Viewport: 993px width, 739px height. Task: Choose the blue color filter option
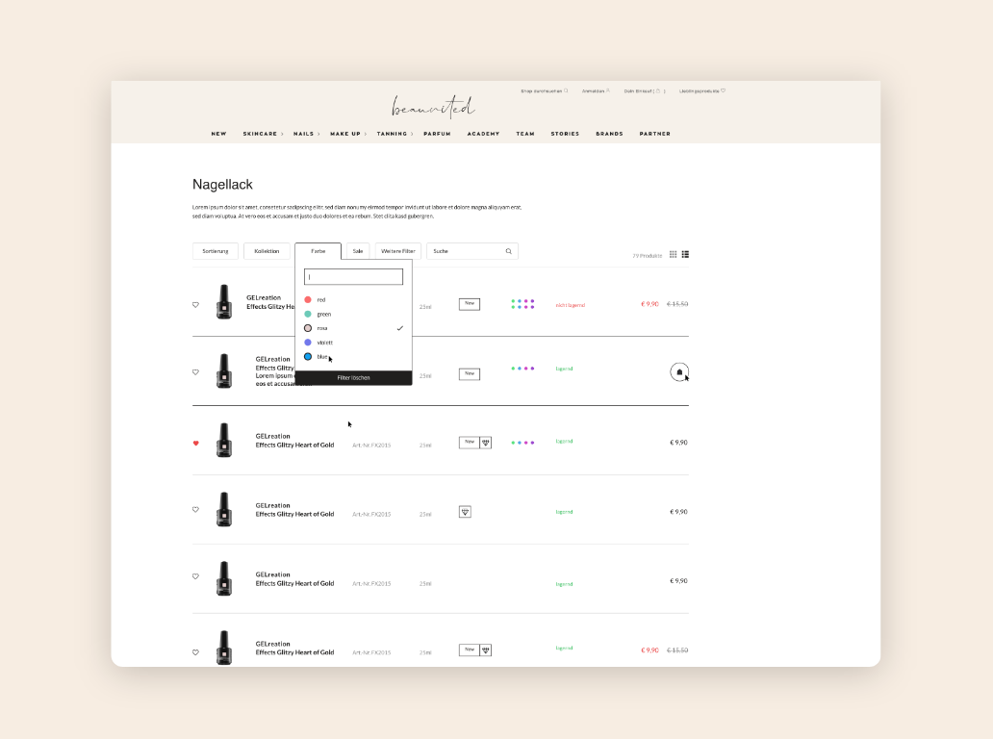pyautogui.click(x=321, y=356)
